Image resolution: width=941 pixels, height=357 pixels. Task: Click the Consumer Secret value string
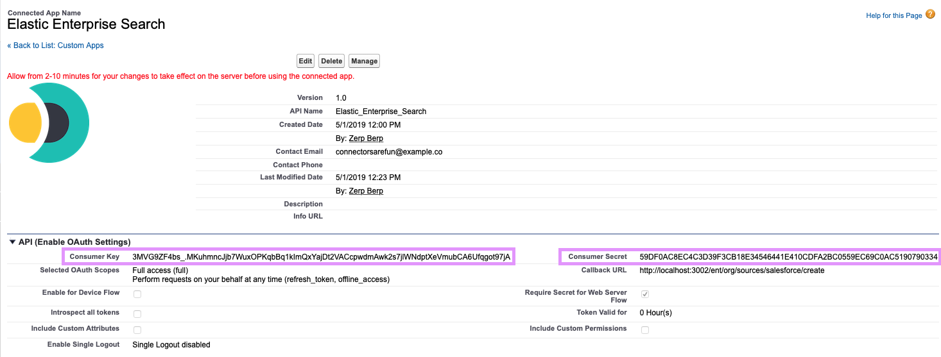(788, 257)
